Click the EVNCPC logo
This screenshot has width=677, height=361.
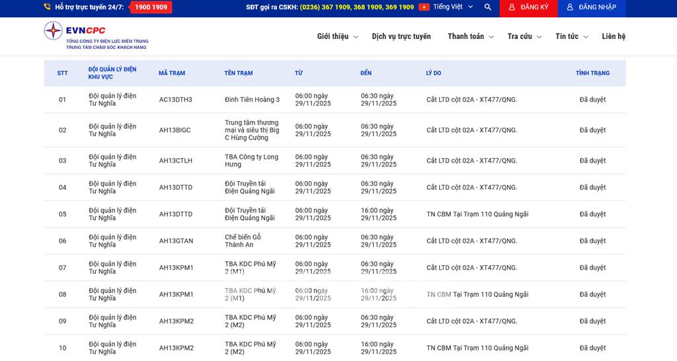coord(95,36)
